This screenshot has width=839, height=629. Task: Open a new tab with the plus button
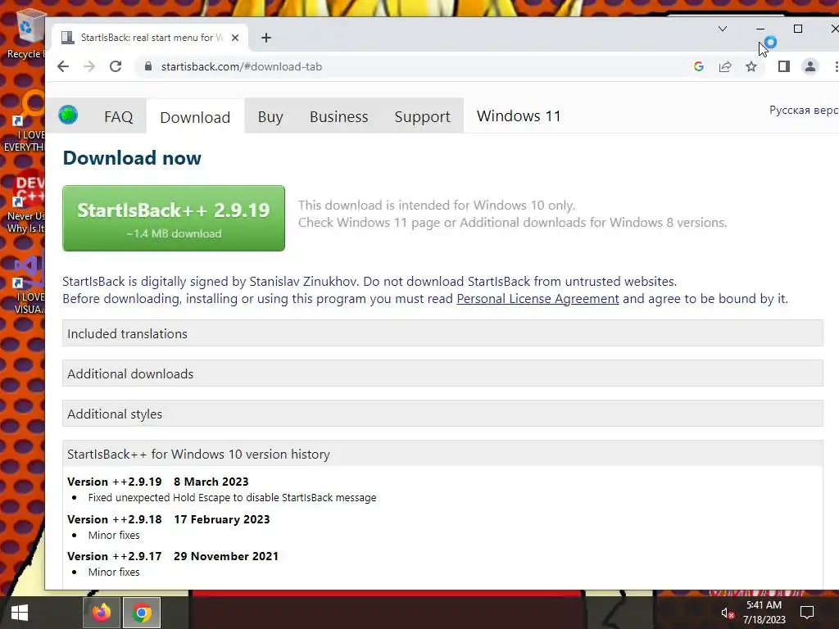(266, 38)
